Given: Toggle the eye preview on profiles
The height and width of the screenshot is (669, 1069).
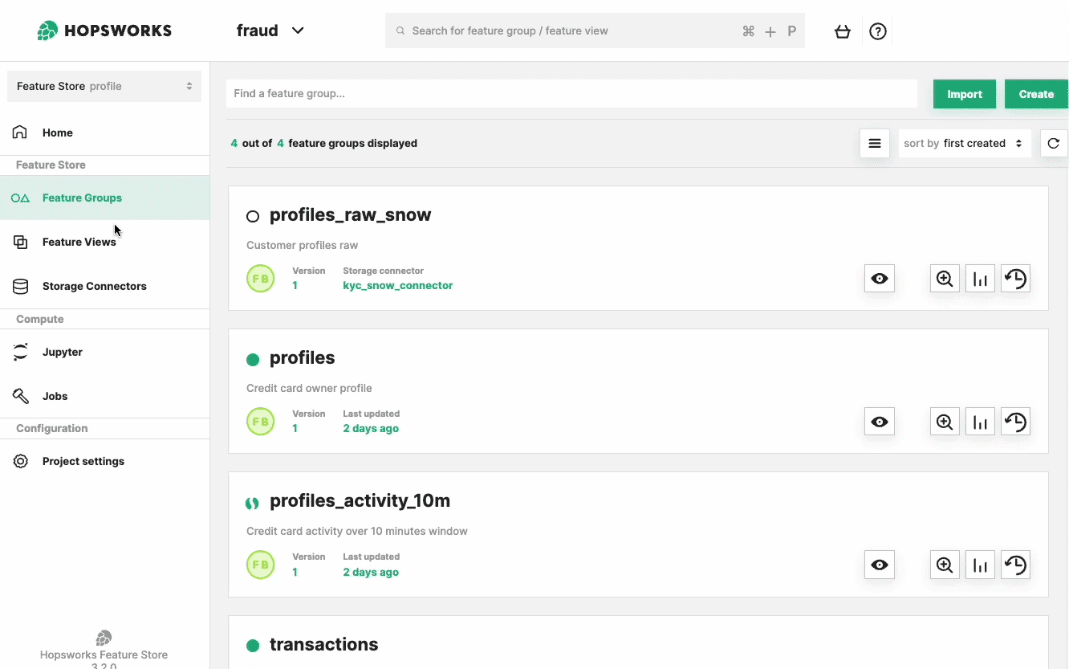Looking at the screenshot, I should [x=879, y=421].
